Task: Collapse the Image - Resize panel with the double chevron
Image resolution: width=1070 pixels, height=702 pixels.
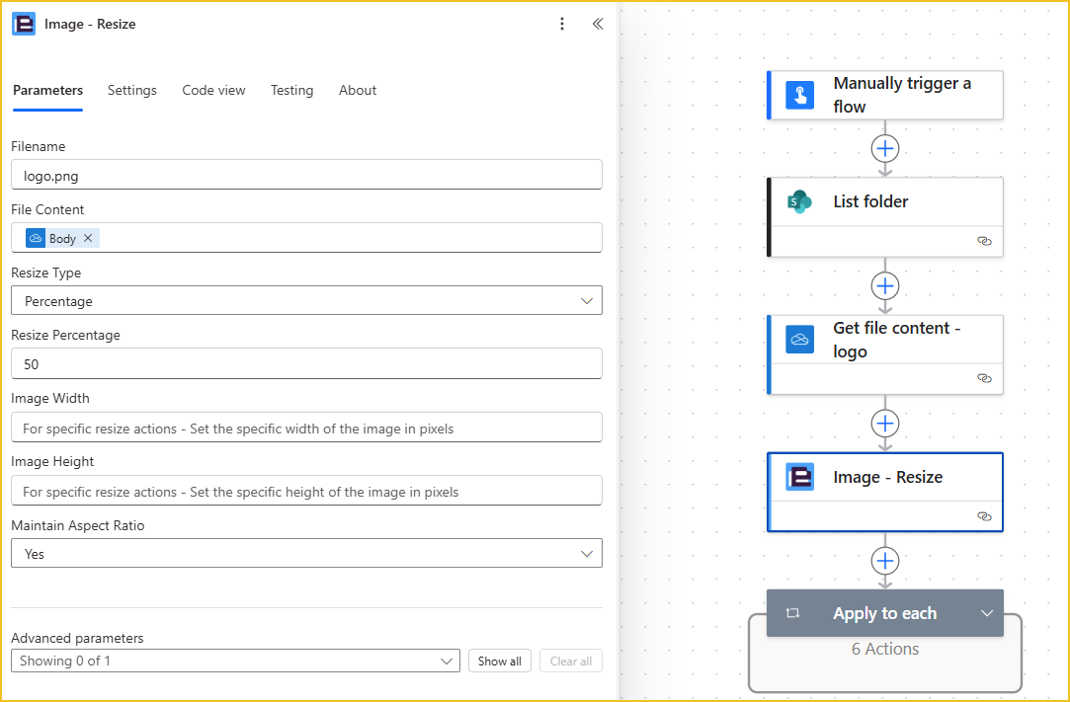Action: point(597,24)
